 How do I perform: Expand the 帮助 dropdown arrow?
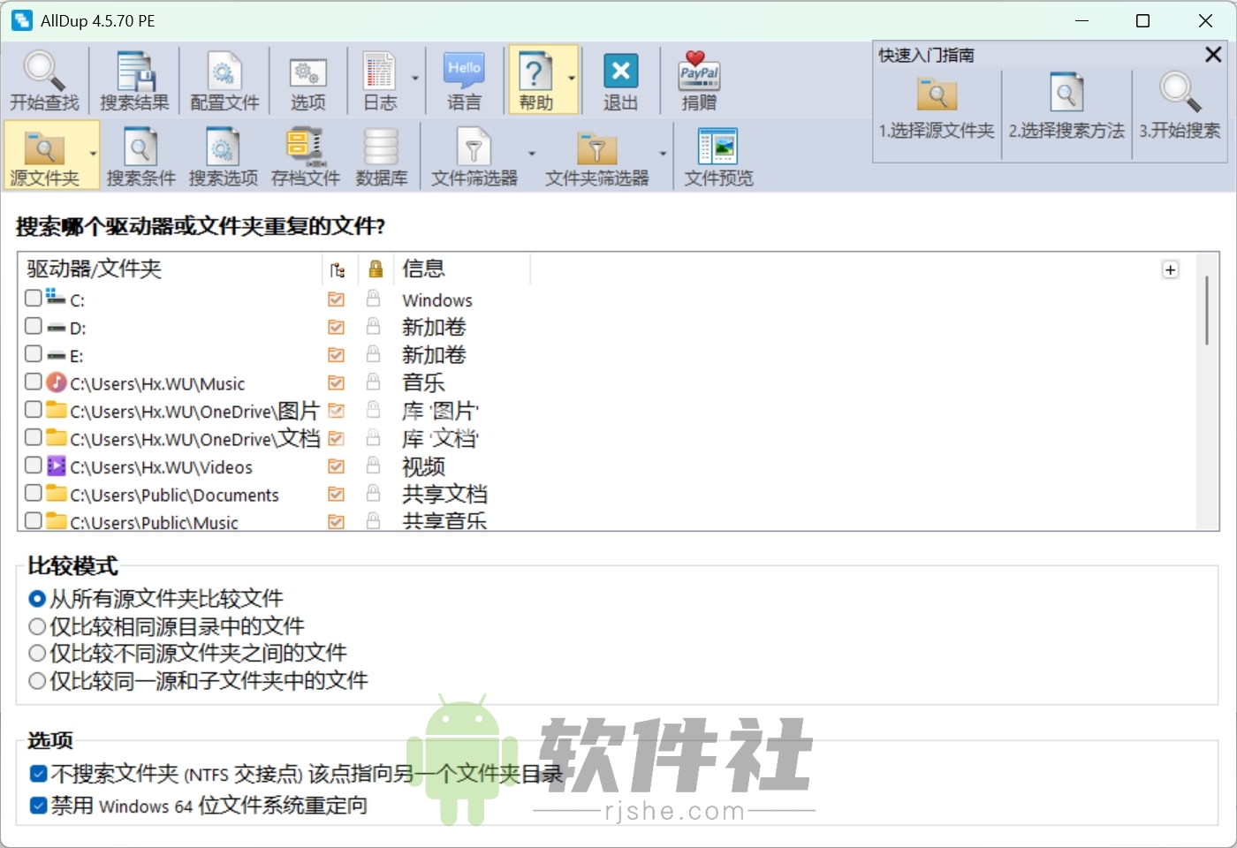(571, 79)
